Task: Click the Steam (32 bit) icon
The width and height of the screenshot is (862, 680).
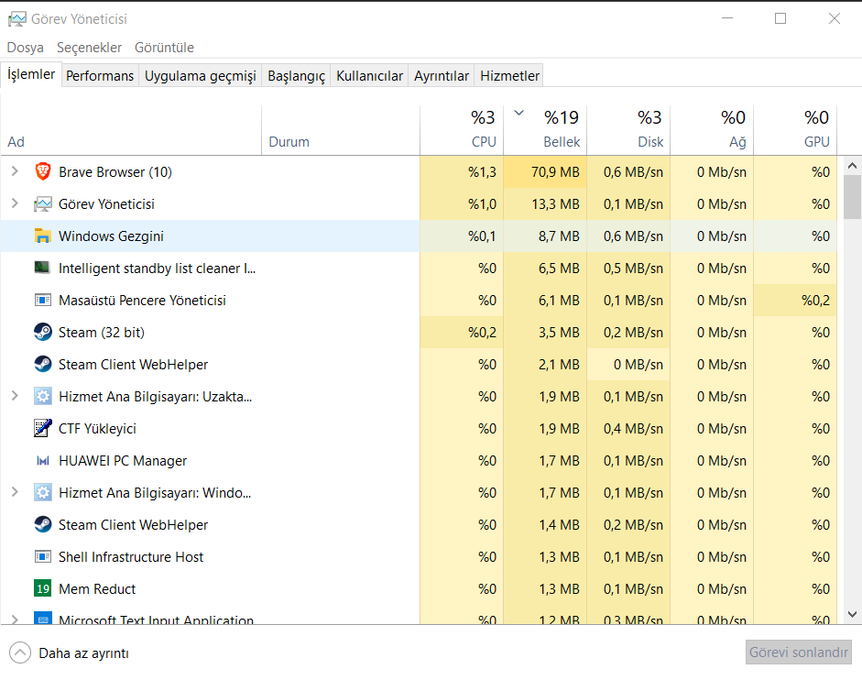Action: tap(42, 332)
